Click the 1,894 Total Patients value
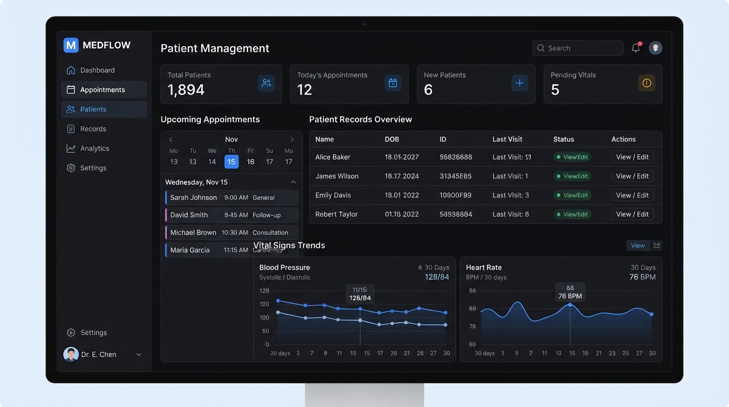 (x=186, y=90)
